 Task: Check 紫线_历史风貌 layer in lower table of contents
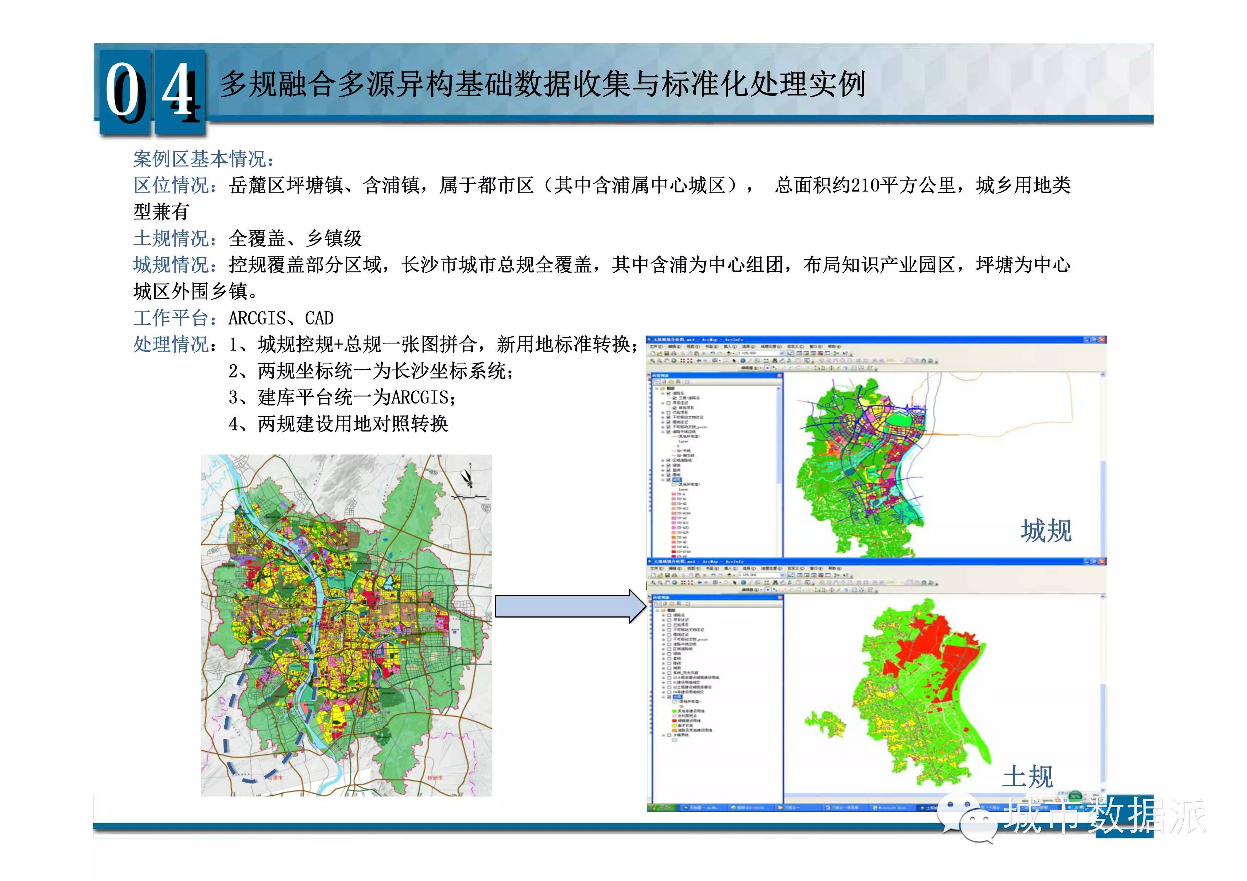(x=669, y=673)
